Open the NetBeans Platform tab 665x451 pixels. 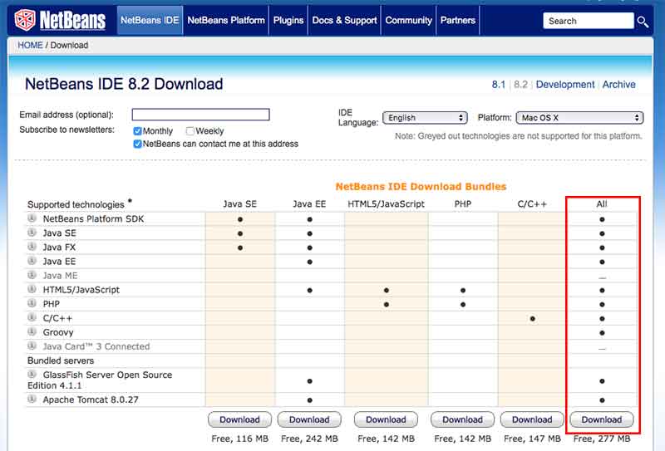(x=225, y=20)
